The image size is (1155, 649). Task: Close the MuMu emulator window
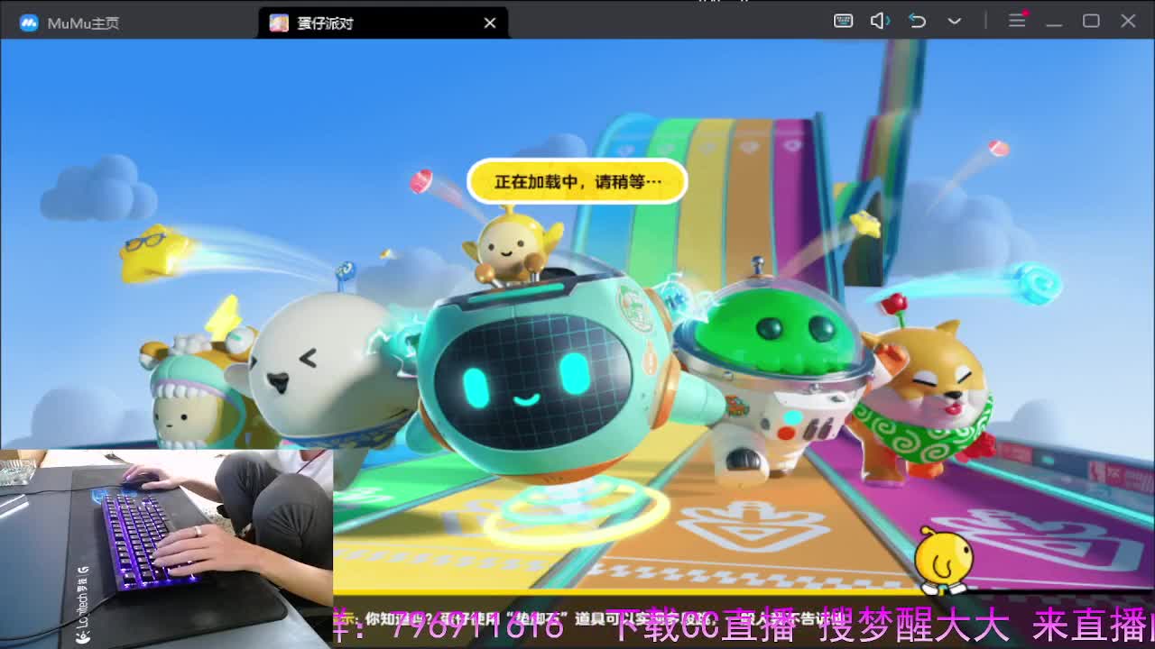click(1128, 21)
